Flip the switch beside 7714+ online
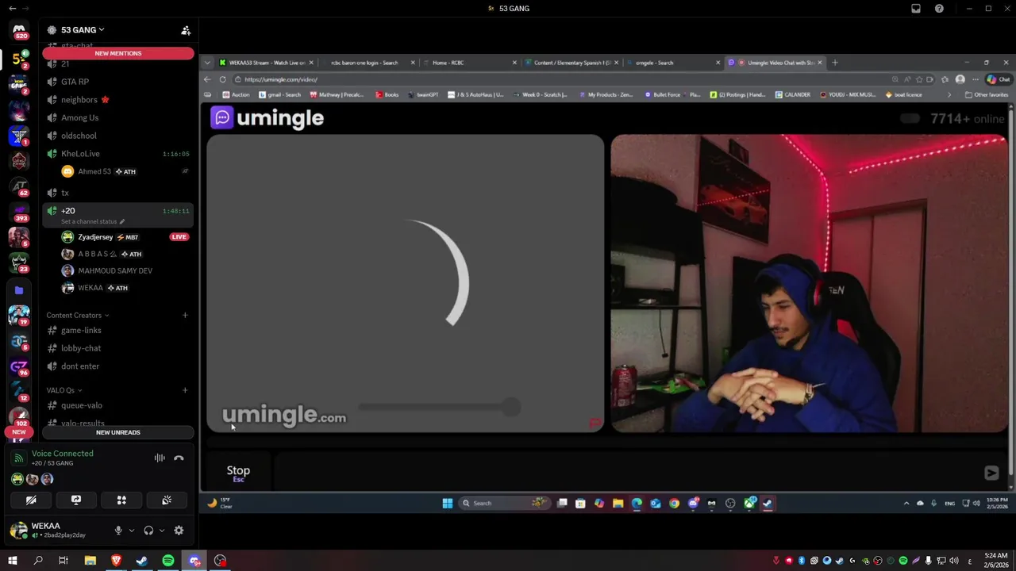 pos(910,119)
